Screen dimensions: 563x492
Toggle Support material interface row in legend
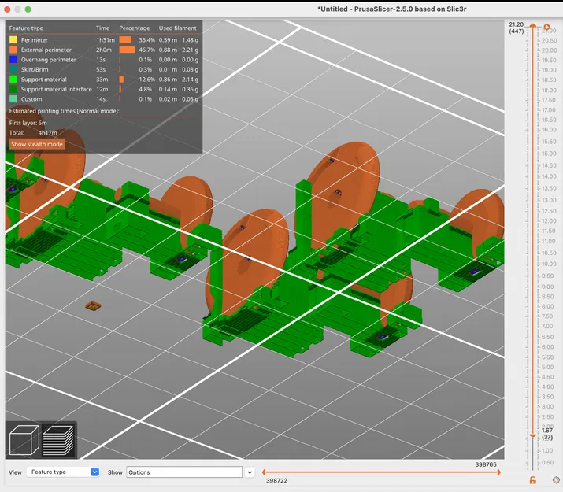coord(104,89)
